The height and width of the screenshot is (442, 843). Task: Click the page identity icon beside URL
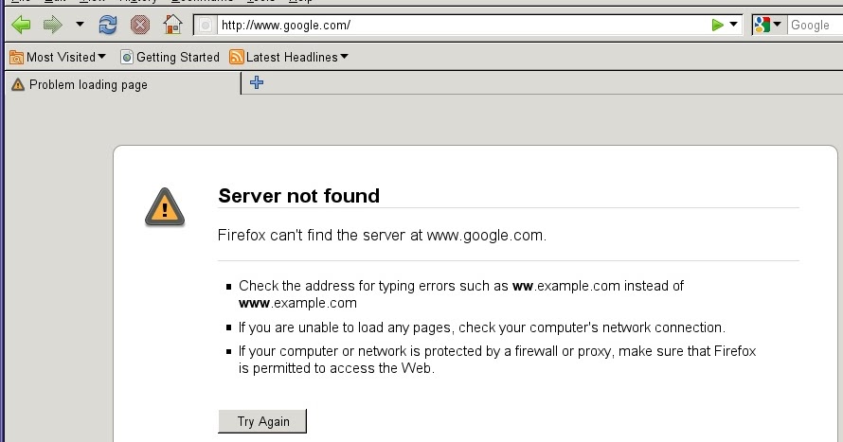click(206, 25)
